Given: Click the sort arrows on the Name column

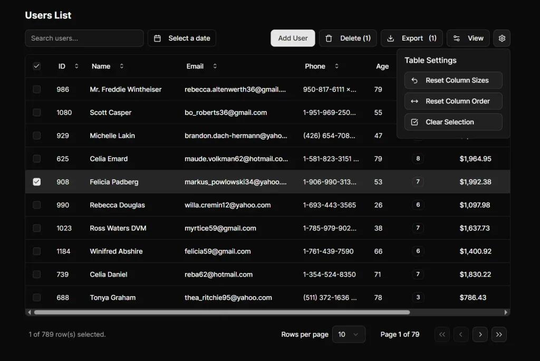Looking at the screenshot, I should (x=121, y=66).
